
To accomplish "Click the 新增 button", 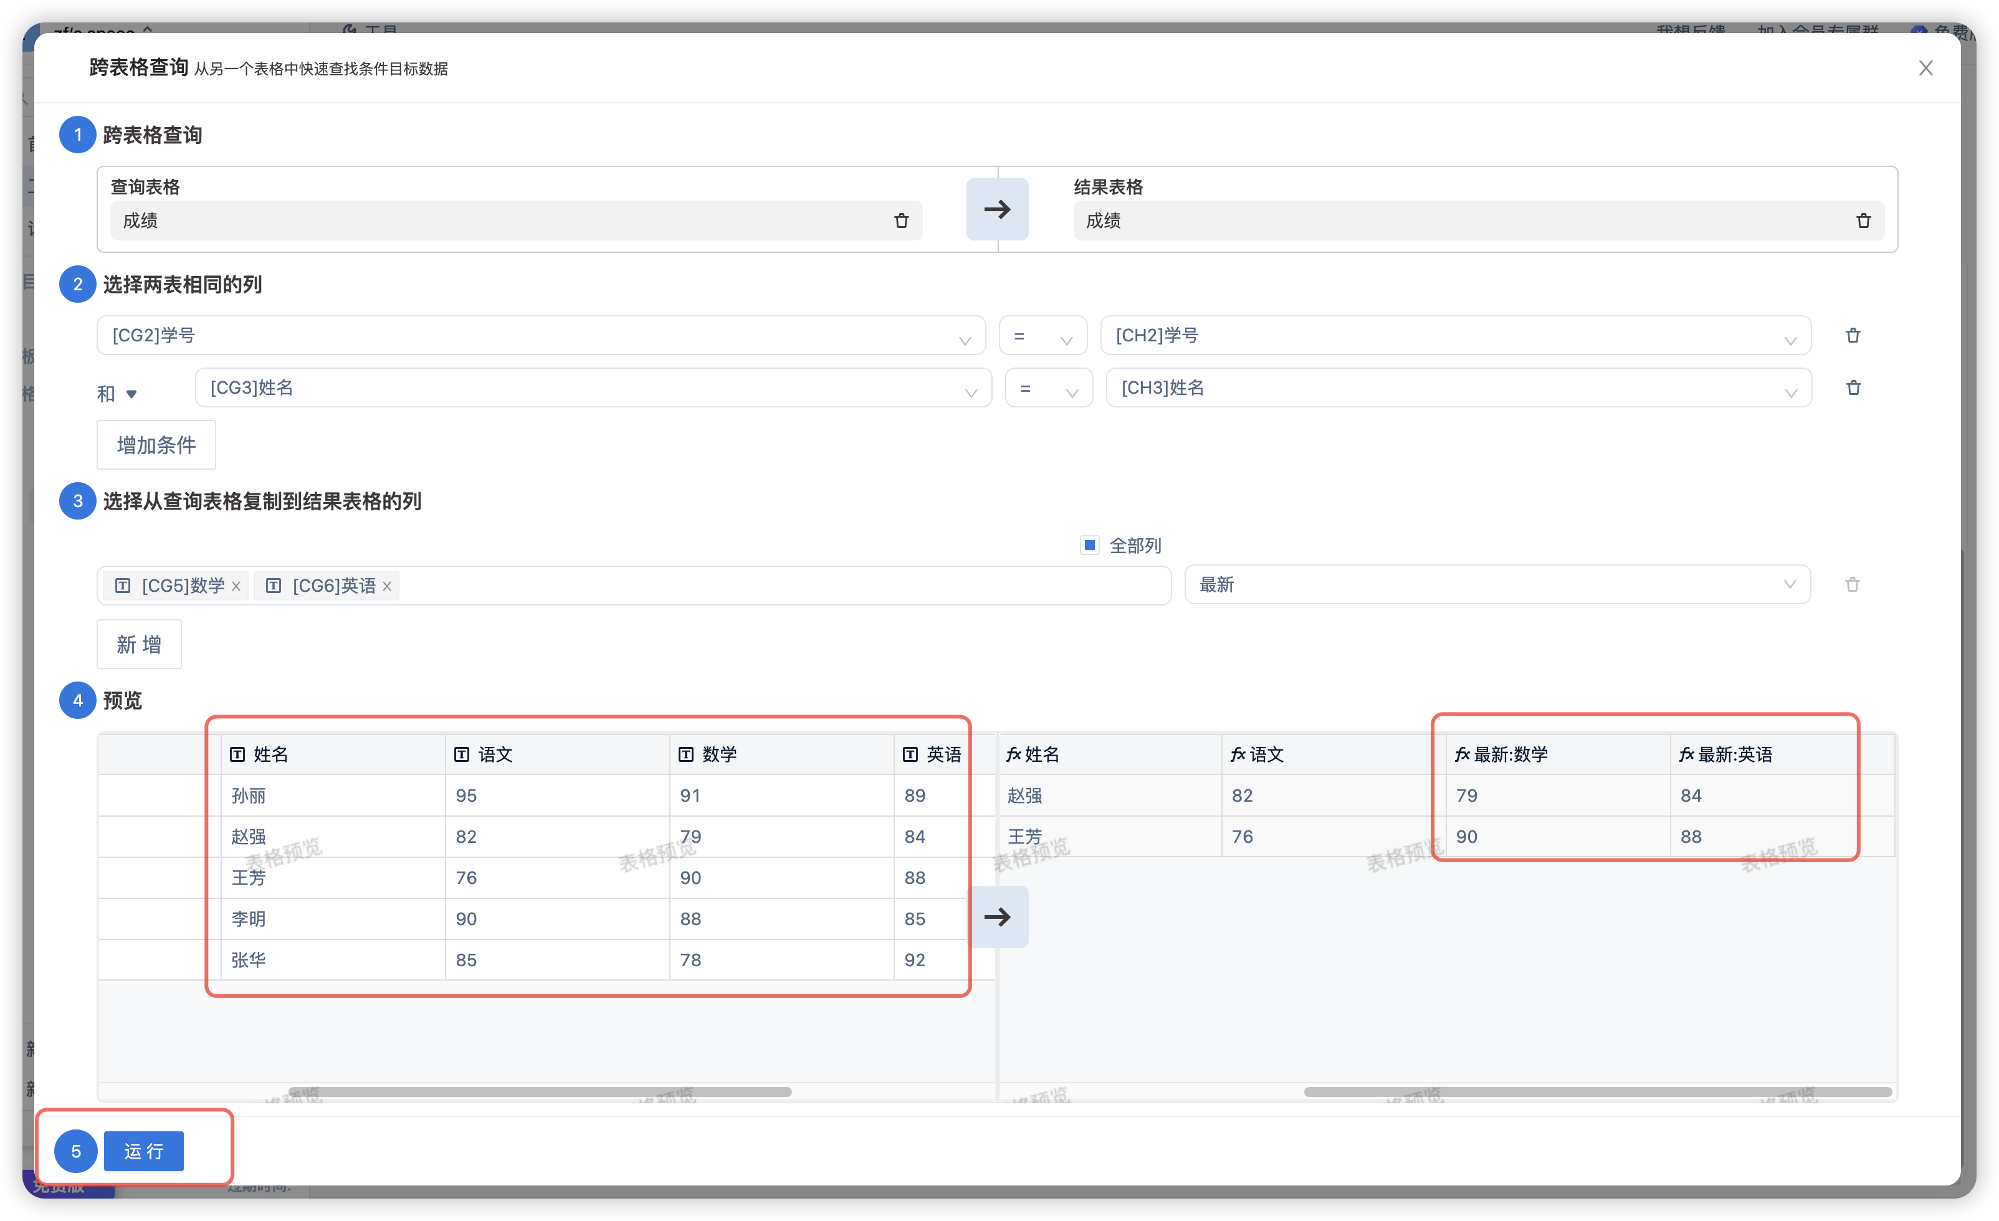I will (139, 644).
